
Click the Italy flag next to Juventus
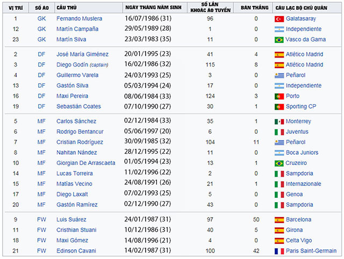coord(279,132)
